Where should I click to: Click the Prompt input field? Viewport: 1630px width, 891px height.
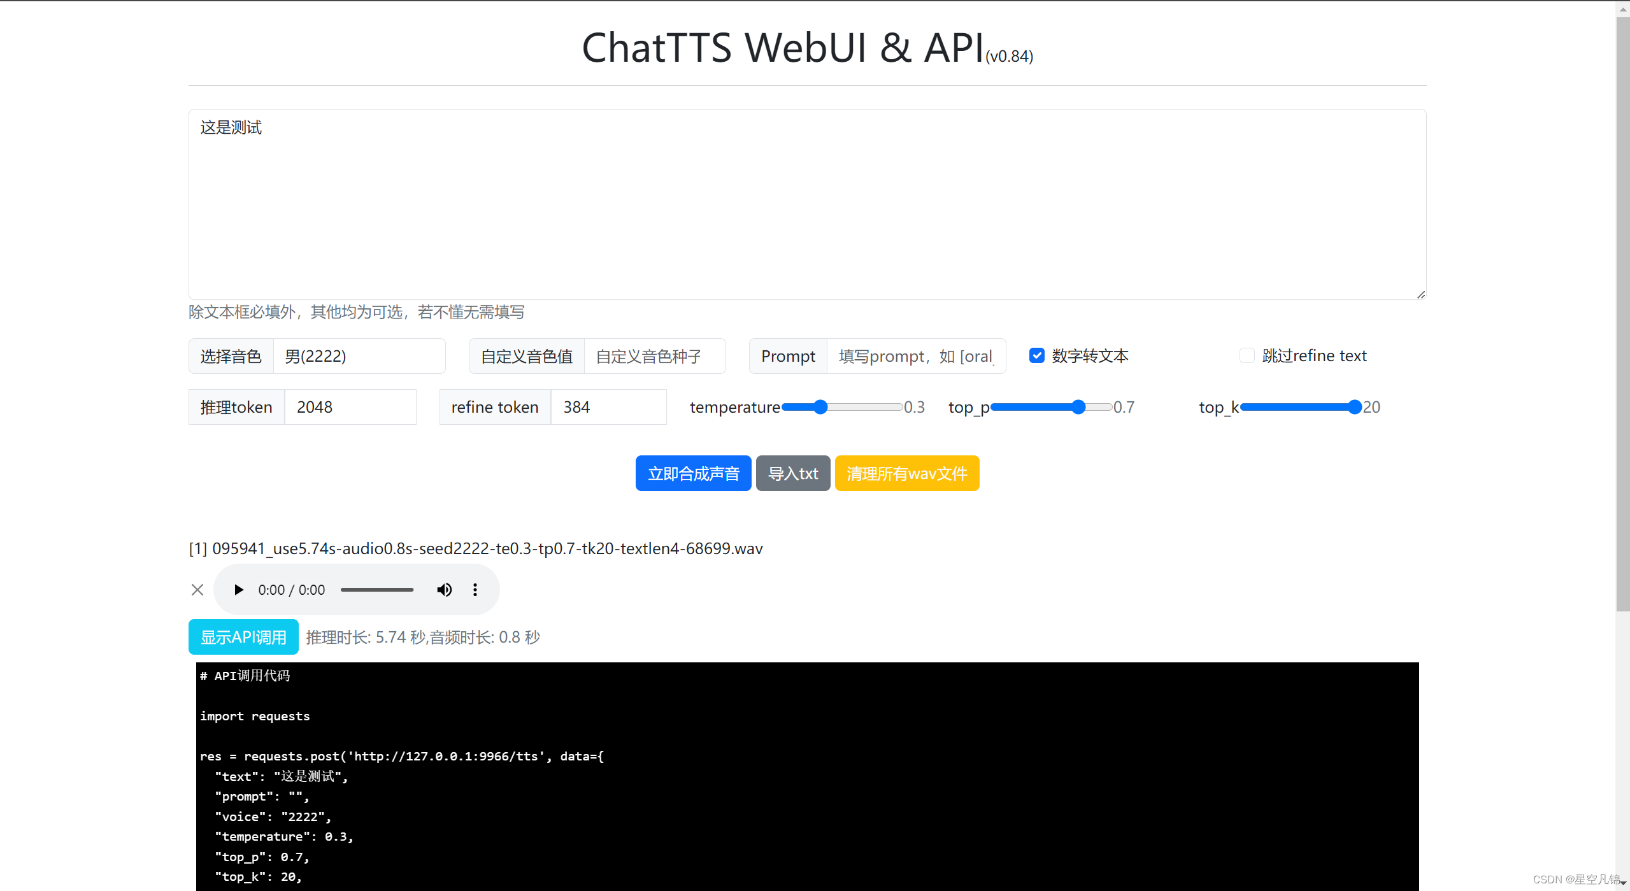(915, 356)
